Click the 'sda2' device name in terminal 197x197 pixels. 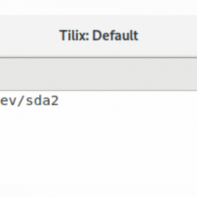coord(42,101)
